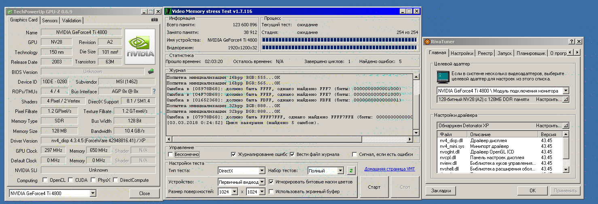
Task: Toggle Игнорировать битовые маски цветов checkbox
Action: [x=271, y=182]
